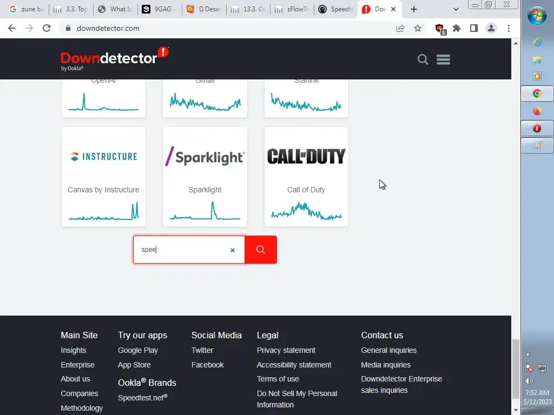Open Windows Explorer folder on taskbar

537,59
